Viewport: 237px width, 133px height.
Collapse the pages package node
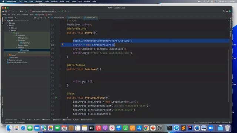16,40
